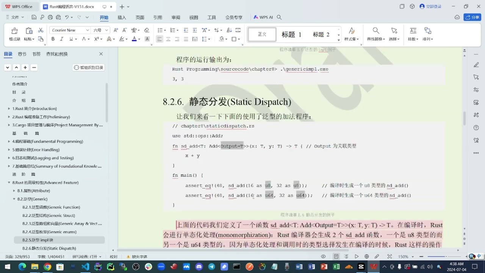Decrease font size with A- icon
Viewport: 485px width, 273px height.
[125, 30]
